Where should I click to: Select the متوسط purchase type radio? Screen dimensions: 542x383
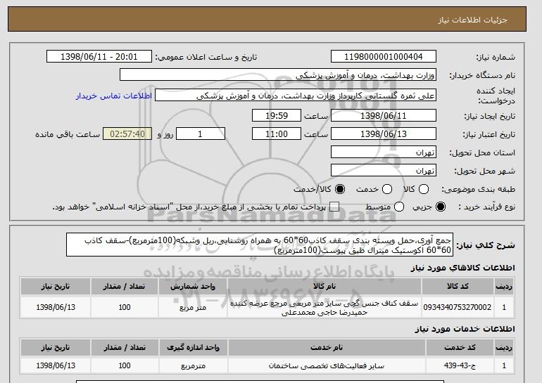click(399, 207)
